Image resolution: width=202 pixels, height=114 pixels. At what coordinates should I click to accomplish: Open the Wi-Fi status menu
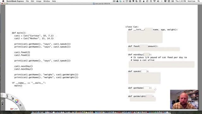[x=154, y=1]
